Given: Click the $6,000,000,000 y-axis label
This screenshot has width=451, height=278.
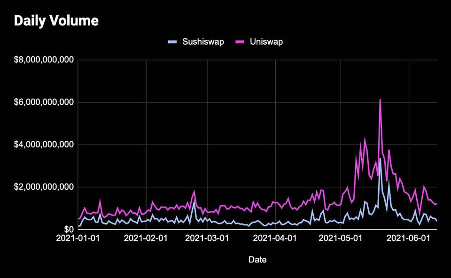Looking at the screenshot, I should coord(44,102).
